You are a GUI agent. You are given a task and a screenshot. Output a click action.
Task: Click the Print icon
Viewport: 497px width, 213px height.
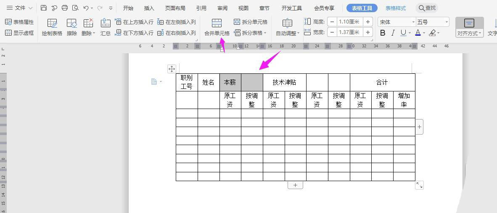click(x=65, y=8)
